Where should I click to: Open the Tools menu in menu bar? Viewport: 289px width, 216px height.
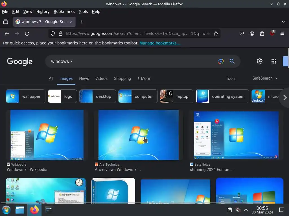click(83, 12)
